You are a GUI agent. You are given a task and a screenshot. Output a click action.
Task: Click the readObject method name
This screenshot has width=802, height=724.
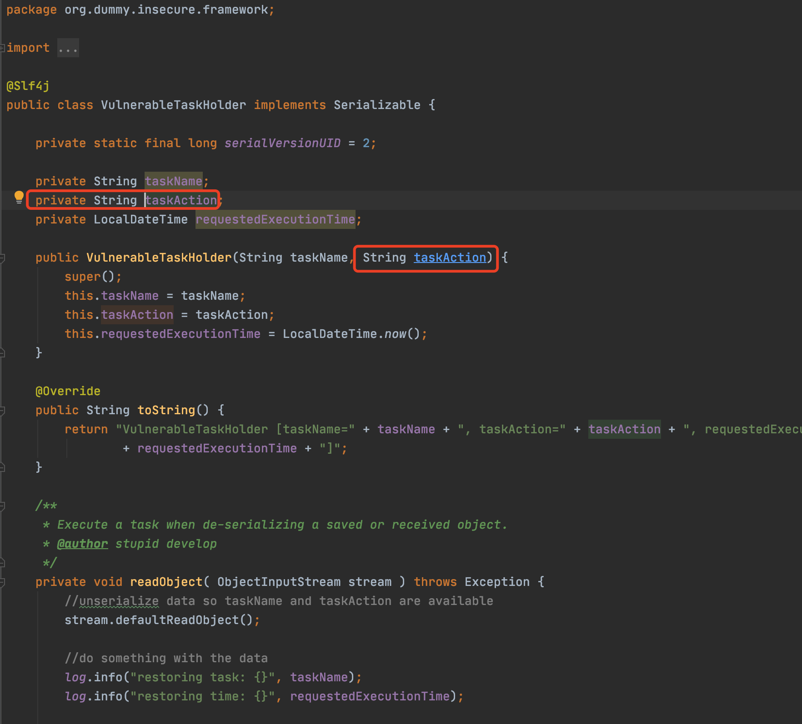point(166,582)
